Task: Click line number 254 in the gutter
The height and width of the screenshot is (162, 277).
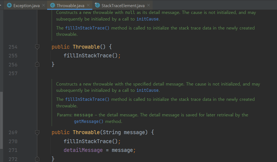Action: 13,47
